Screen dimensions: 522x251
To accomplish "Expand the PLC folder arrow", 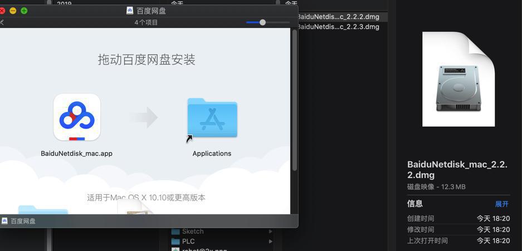I will coord(270,242).
